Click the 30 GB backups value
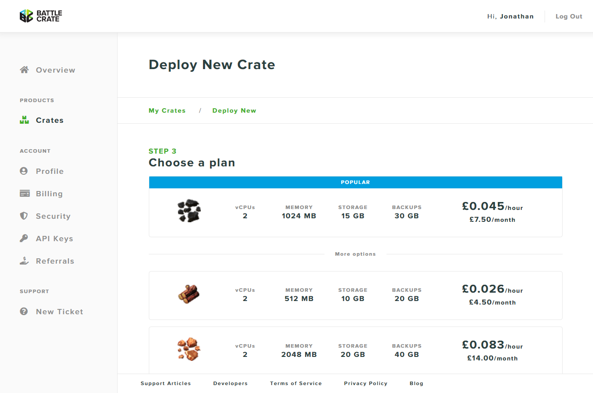This screenshot has width=593, height=393. pos(406,216)
